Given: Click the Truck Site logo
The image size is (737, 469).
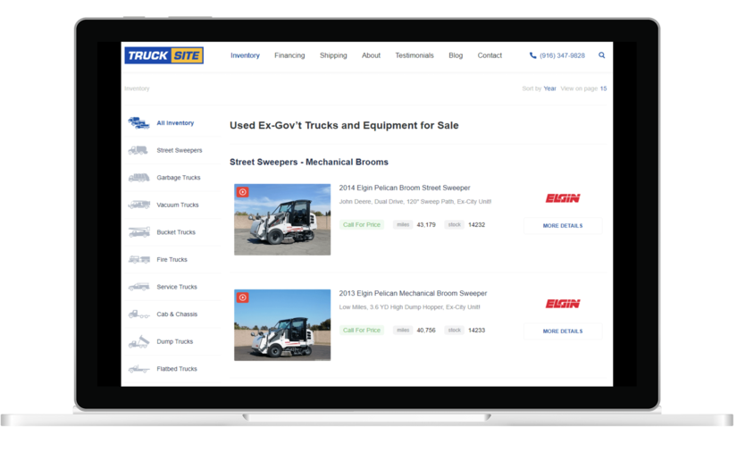Looking at the screenshot, I should 163,55.
